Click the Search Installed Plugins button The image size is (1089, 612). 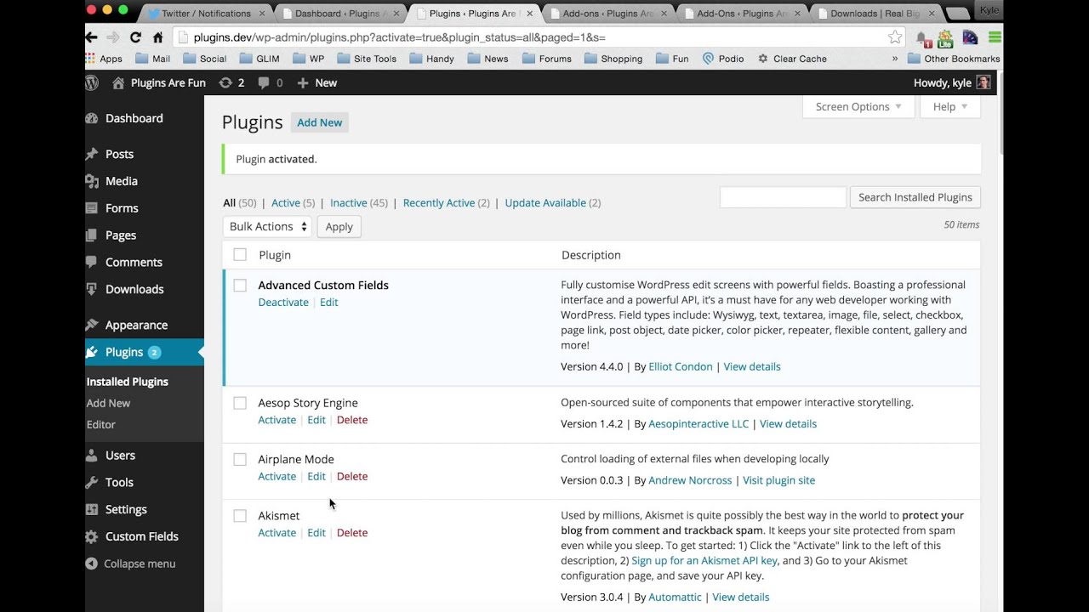[x=915, y=197]
